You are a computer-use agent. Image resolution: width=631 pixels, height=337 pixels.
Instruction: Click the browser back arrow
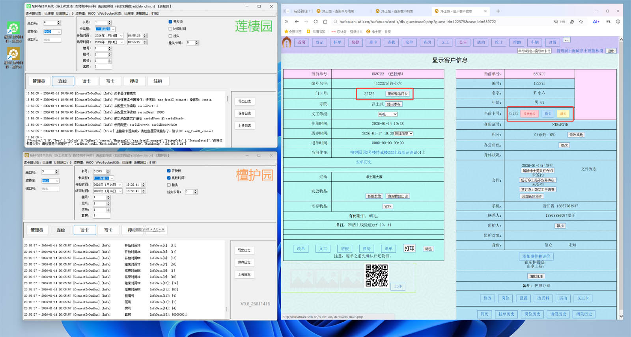pos(297,22)
